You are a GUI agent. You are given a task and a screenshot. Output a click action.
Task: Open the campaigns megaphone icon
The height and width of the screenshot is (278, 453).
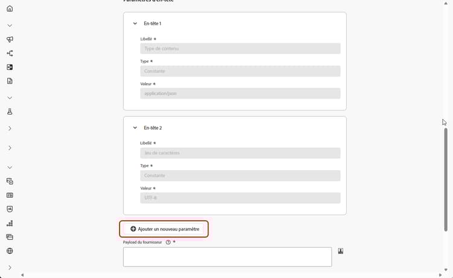tap(10, 39)
